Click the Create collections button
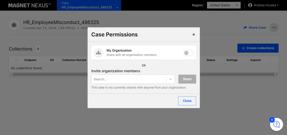 [258, 48]
